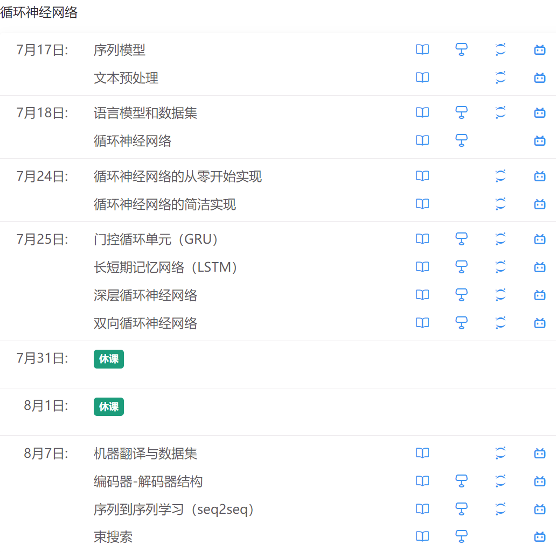Click the 休课 badge on 8月1日
The height and width of the screenshot is (552, 556).
pos(109,406)
